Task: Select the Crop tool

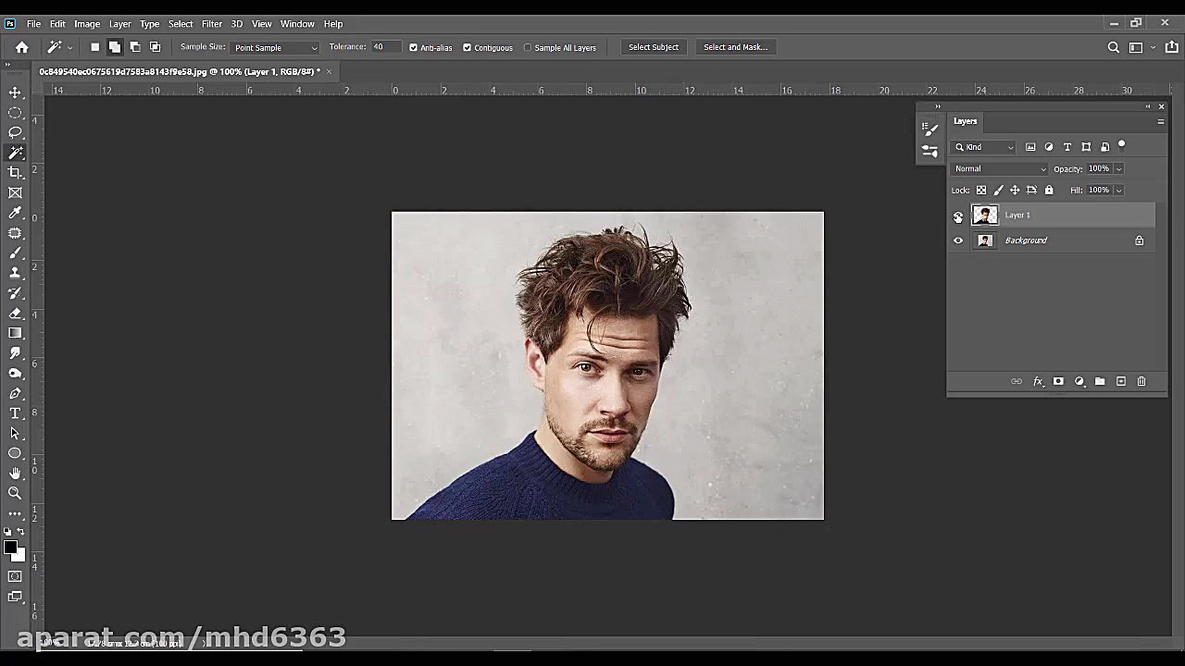Action: [15, 172]
